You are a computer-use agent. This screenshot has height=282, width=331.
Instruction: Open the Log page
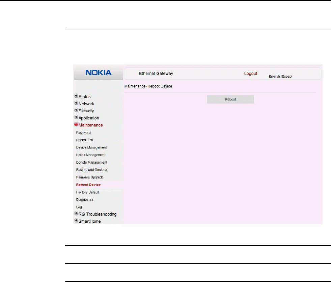[x=79, y=207]
